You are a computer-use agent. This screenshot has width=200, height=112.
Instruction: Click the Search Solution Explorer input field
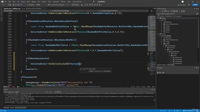(x=176, y=14)
